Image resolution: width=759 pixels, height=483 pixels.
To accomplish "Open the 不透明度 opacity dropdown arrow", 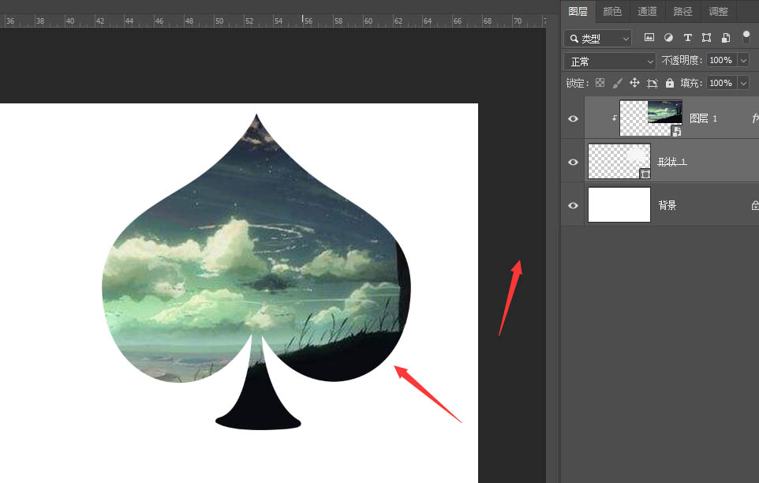I will tap(742, 60).
